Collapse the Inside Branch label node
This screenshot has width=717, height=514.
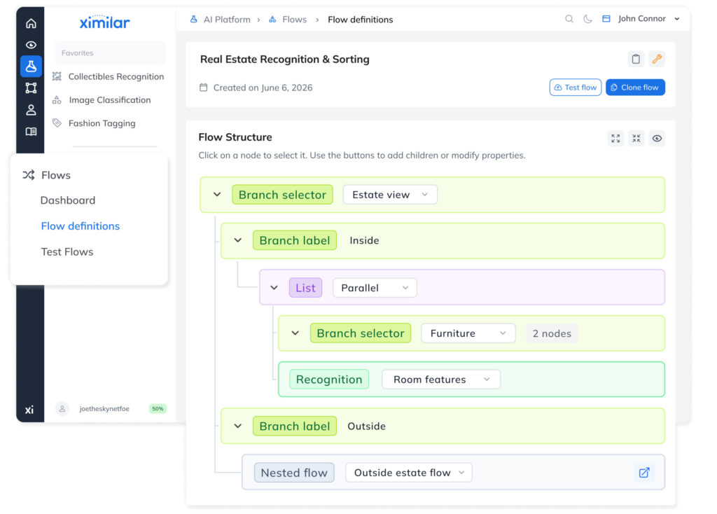(x=238, y=240)
